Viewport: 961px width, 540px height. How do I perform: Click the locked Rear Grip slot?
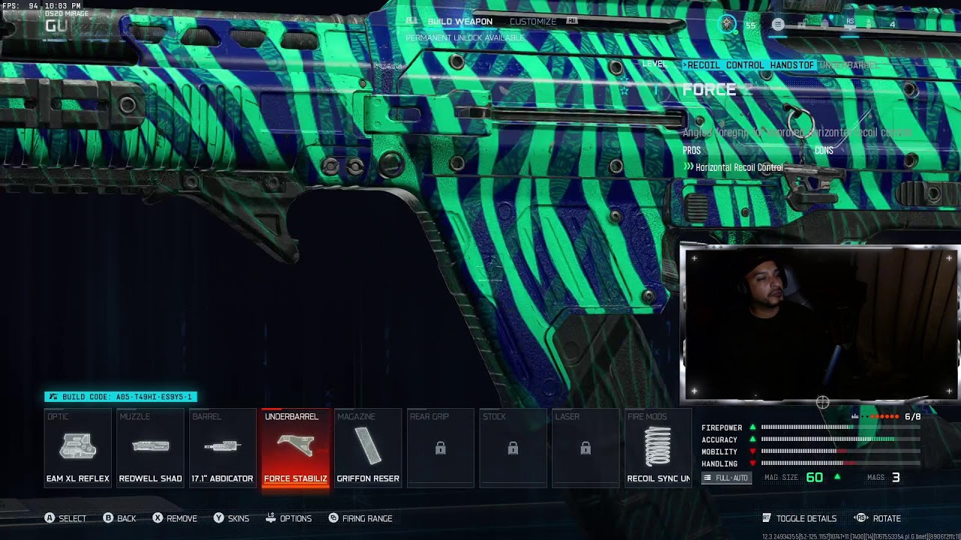[441, 448]
